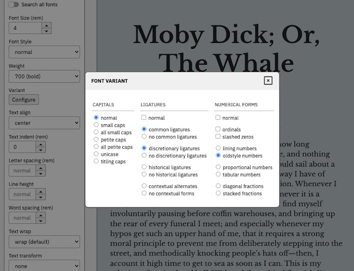Screen dimensions: 354x271
Task: Open the Weight dropdown
Action: pyautogui.click(x=44, y=76)
